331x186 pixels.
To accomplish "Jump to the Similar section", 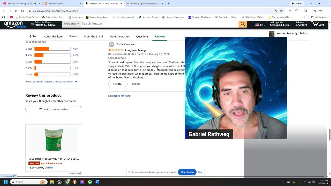I will pos(73,36).
